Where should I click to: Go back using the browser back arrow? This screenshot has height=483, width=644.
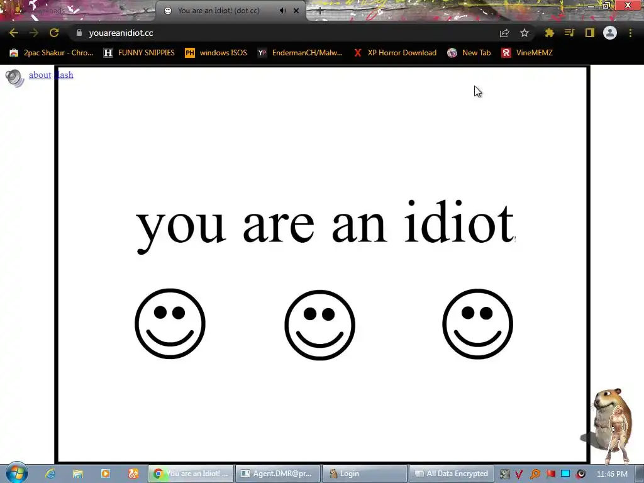(x=14, y=33)
